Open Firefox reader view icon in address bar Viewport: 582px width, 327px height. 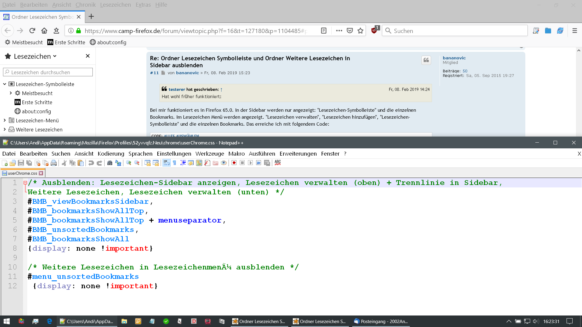click(x=324, y=31)
